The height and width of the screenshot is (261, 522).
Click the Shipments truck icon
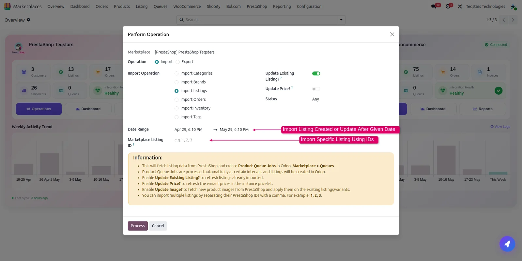(24, 91)
